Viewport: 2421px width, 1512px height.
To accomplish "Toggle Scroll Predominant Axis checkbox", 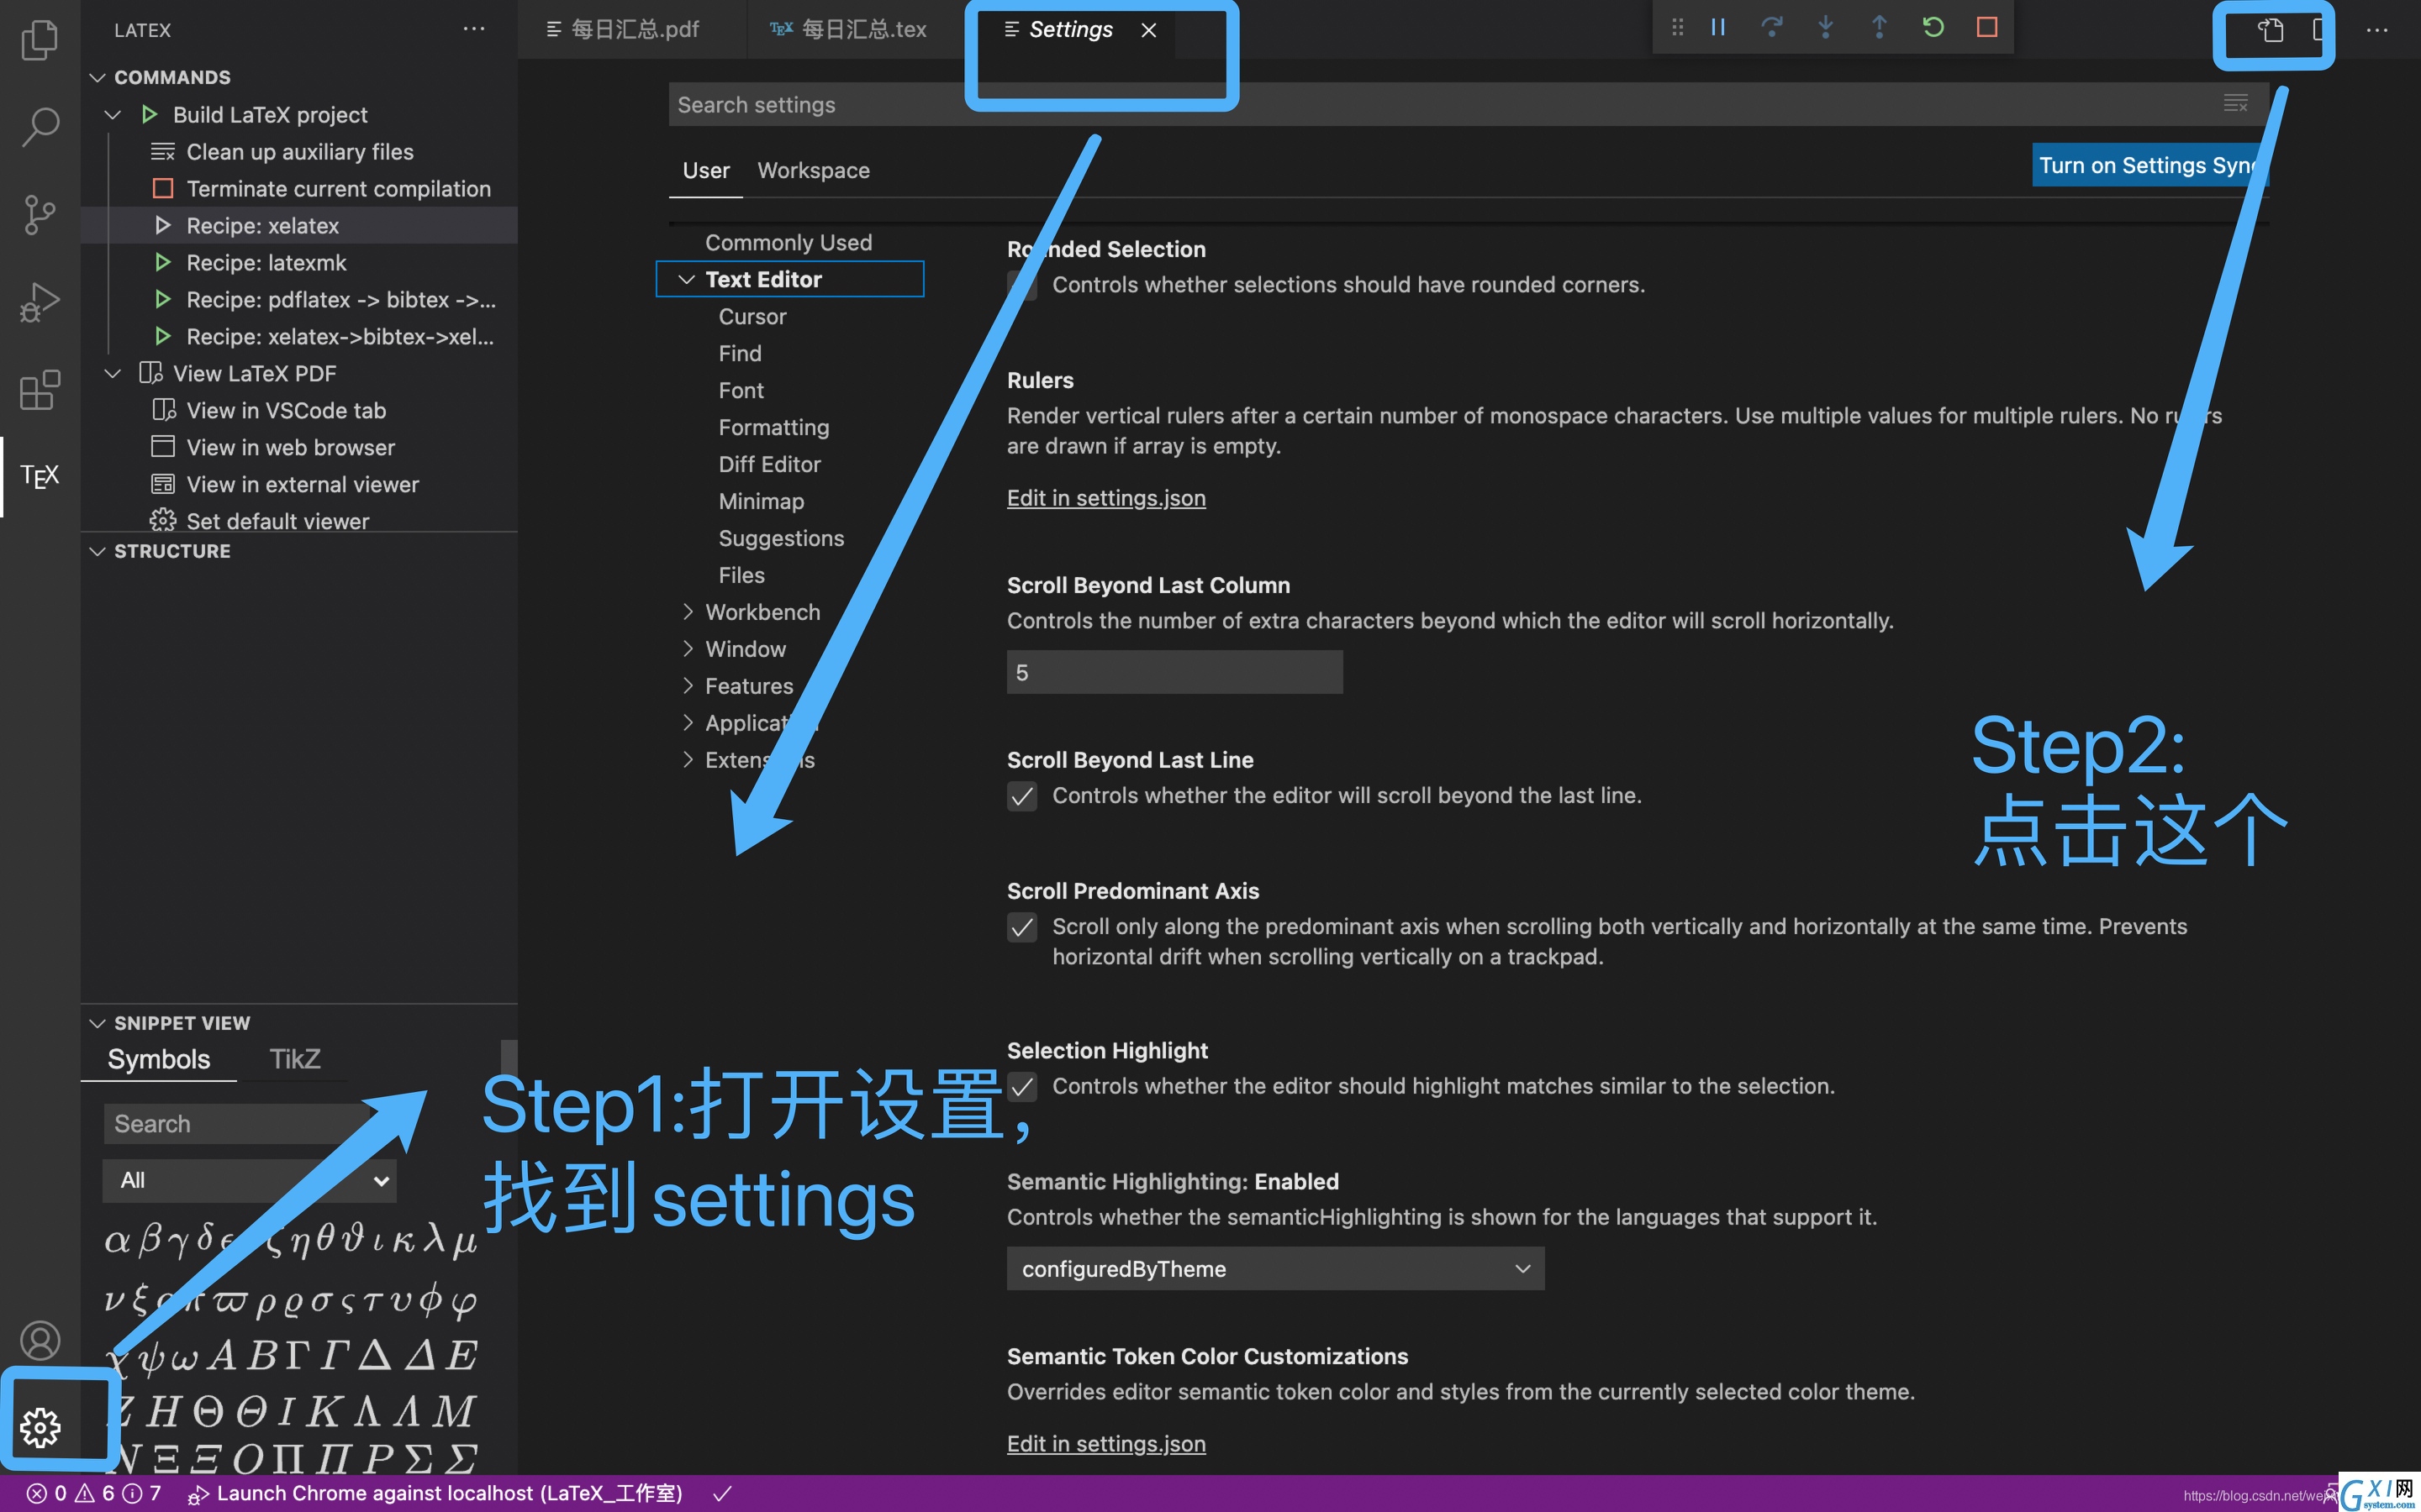I will (x=1021, y=927).
